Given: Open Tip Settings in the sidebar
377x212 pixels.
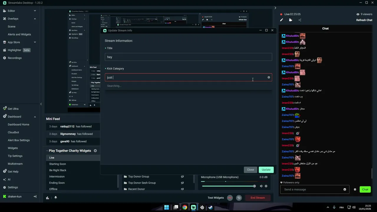Looking at the screenshot, I should (15, 156).
